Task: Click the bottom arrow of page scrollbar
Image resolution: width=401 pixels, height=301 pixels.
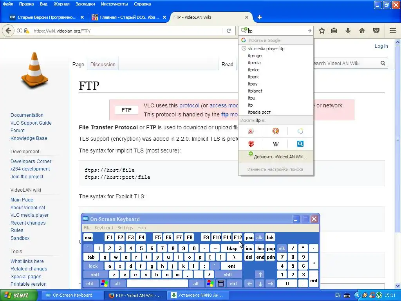Action: click(398, 286)
